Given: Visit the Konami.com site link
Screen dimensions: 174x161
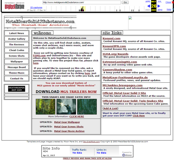Looking at the screenshot, I should click(x=111, y=38).
